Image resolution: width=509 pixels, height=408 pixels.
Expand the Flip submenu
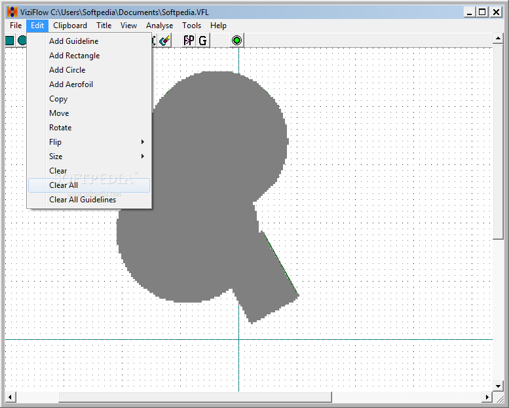[89, 142]
